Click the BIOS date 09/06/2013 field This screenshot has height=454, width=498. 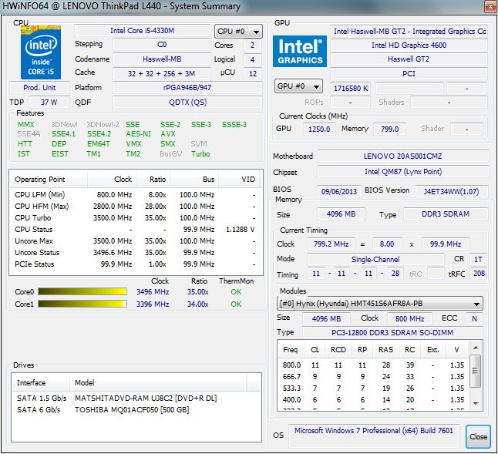[x=339, y=192]
